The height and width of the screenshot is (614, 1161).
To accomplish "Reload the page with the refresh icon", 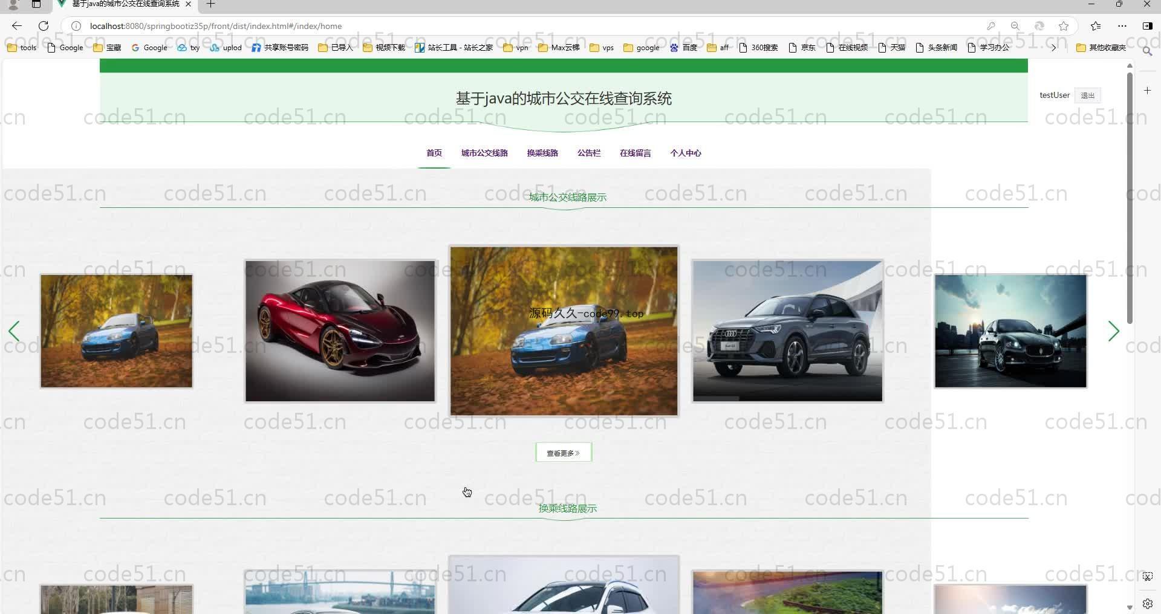I will [x=44, y=26].
